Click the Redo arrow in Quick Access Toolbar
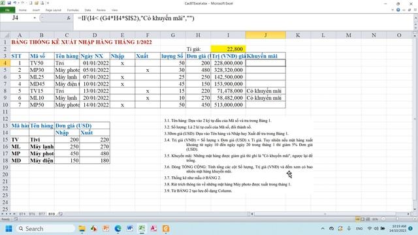418x235 pixels. pyautogui.click(x=23, y=3)
